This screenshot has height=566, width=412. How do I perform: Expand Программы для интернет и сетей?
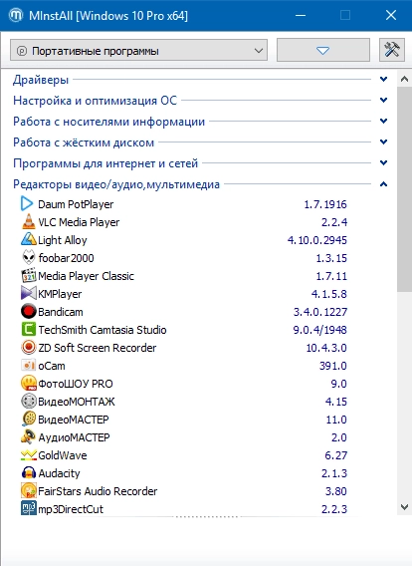[x=383, y=163]
